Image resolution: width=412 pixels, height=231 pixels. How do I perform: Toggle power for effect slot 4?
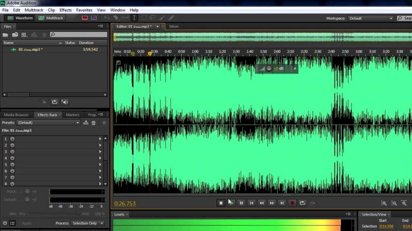pyautogui.click(x=12, y=158)
